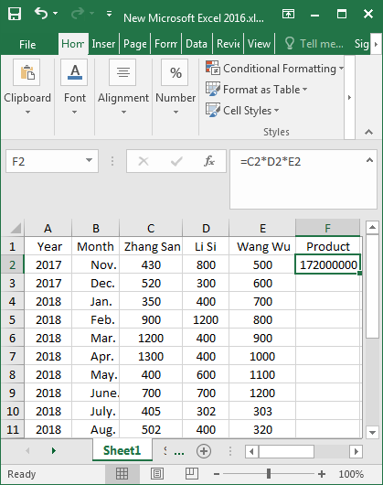Expand the Name Box dropdown
The height and width of the screenshot is (485, 383).
click(89, 160)
